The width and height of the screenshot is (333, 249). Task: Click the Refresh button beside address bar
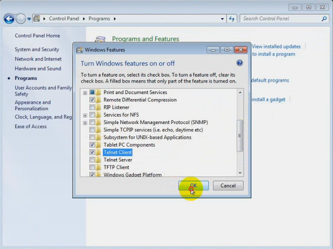[x=232, y=19]
